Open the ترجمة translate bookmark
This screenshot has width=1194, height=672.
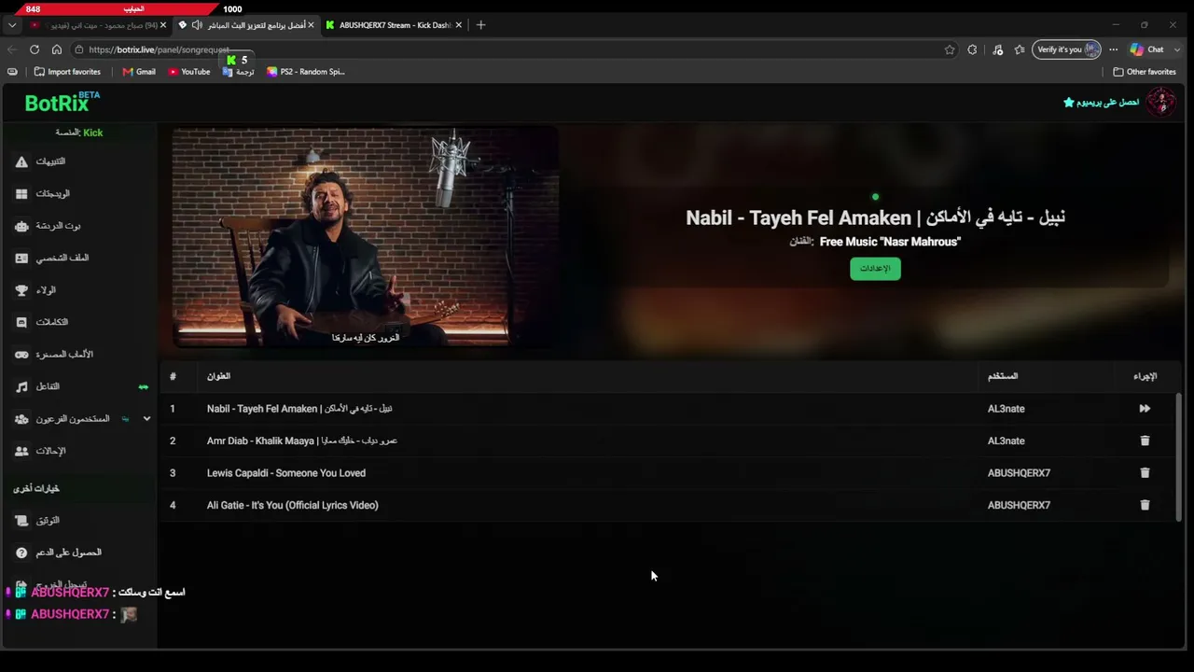[x=239, y=72]
